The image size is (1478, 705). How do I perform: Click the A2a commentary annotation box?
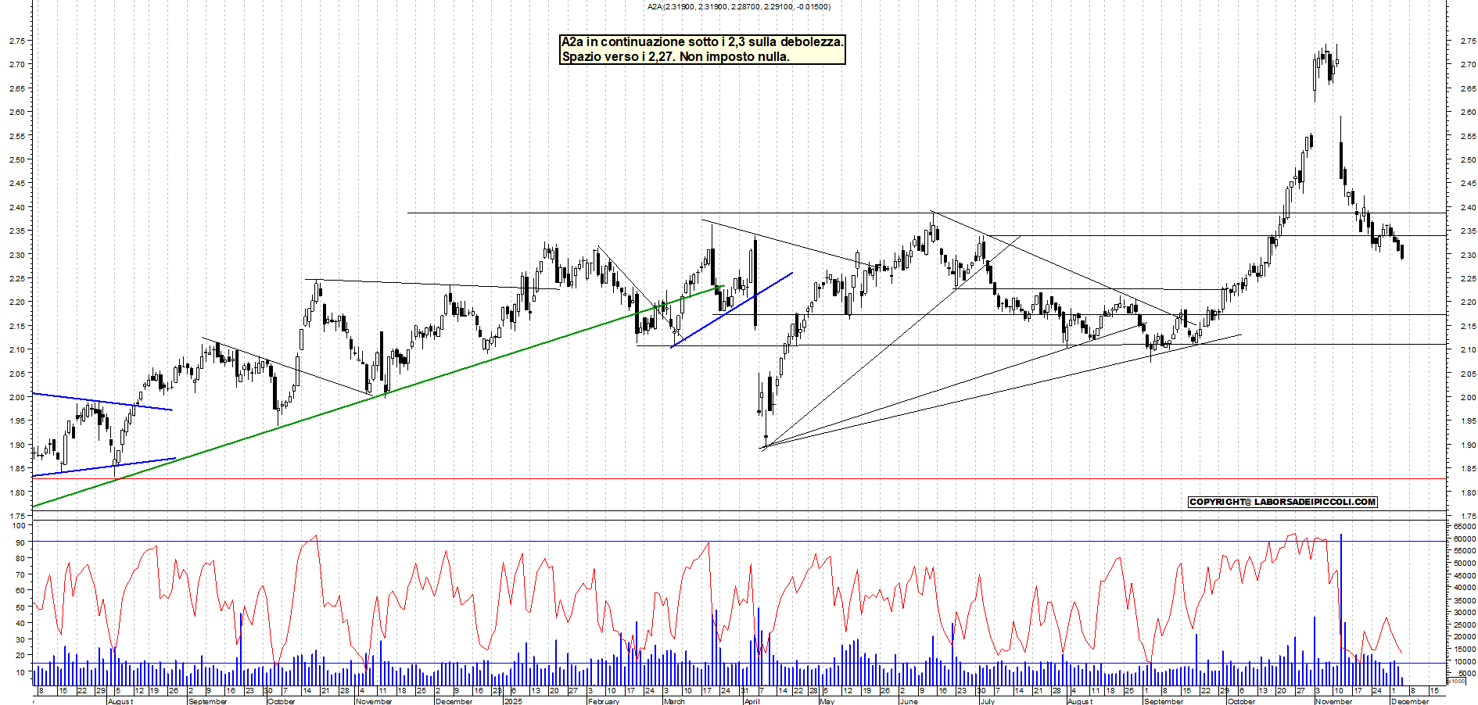702,49
